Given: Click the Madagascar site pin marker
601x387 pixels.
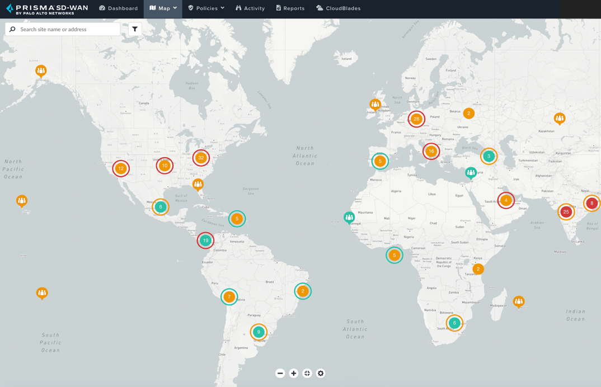Looking at the screenshot, I should coord(519,301).
